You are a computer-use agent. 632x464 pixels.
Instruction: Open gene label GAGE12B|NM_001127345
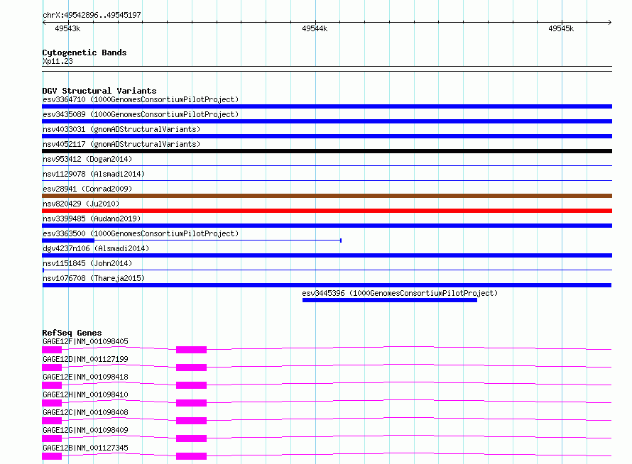(x=85, y=448)
